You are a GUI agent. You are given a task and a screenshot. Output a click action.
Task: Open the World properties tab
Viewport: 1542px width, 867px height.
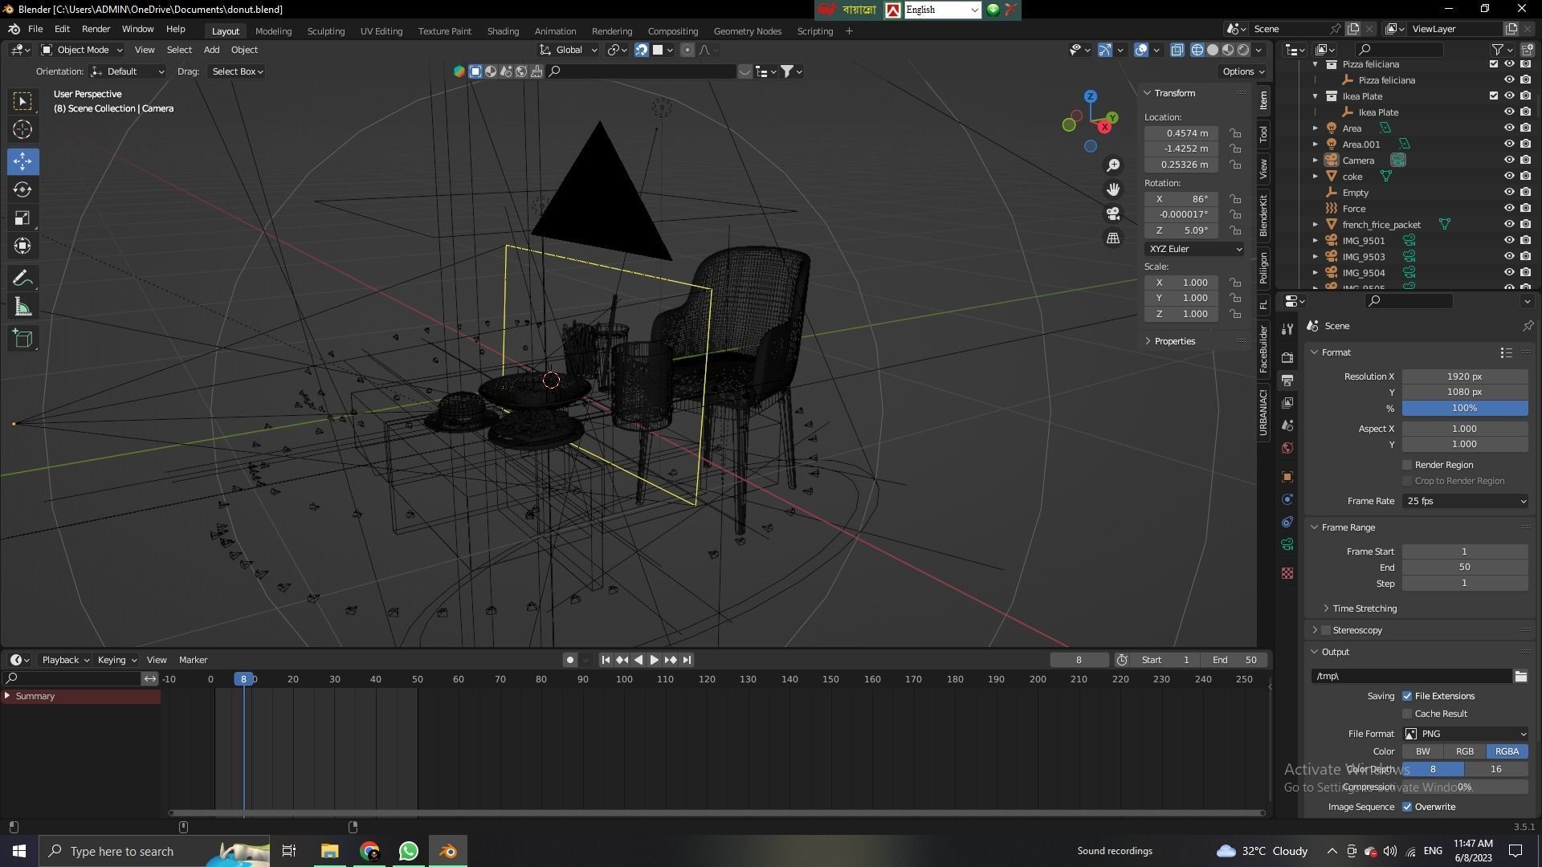(x=1287, y=448)
